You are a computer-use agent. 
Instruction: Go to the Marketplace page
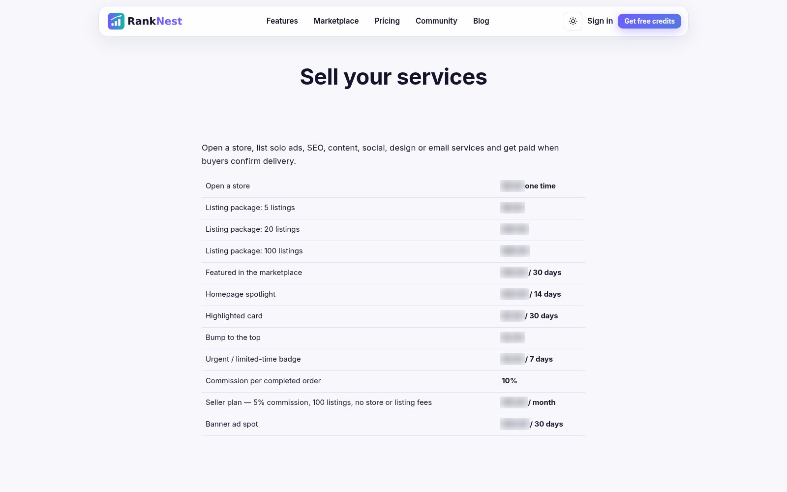click(336, 21)
